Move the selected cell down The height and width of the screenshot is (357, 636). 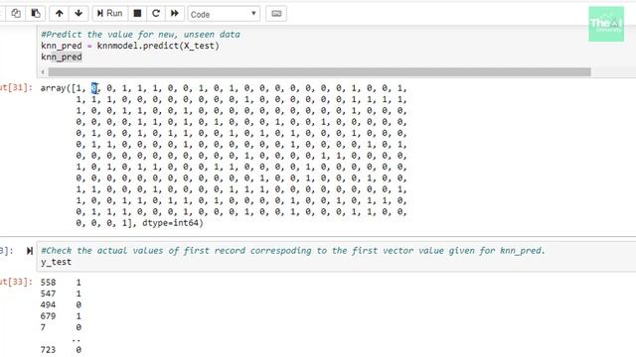[x=79, y=13]
